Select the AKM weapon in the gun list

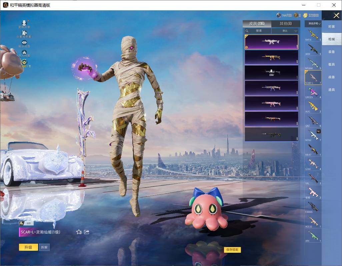313,49
